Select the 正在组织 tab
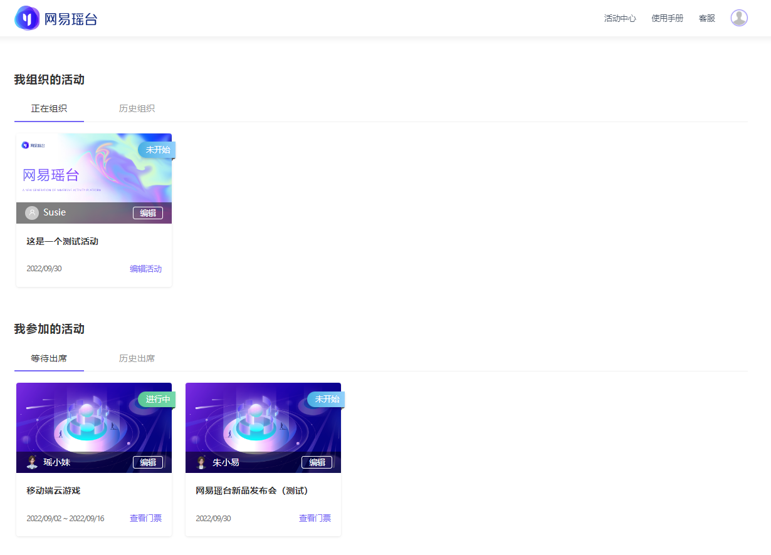 coord(49,108)
